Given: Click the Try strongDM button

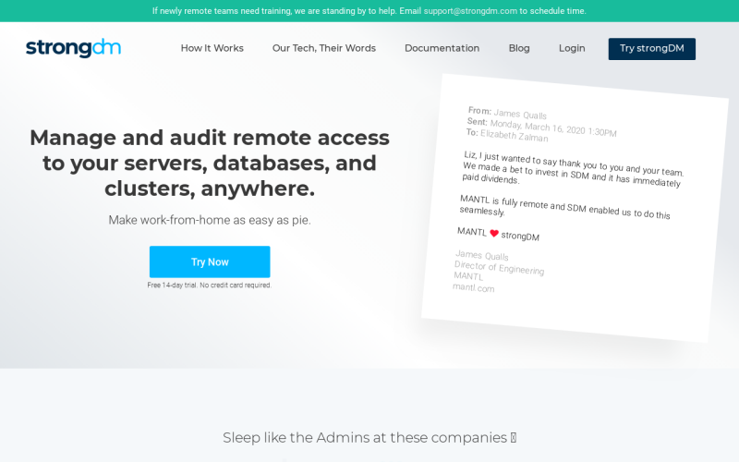Looking at the screenshot, I should coord(652,49).
